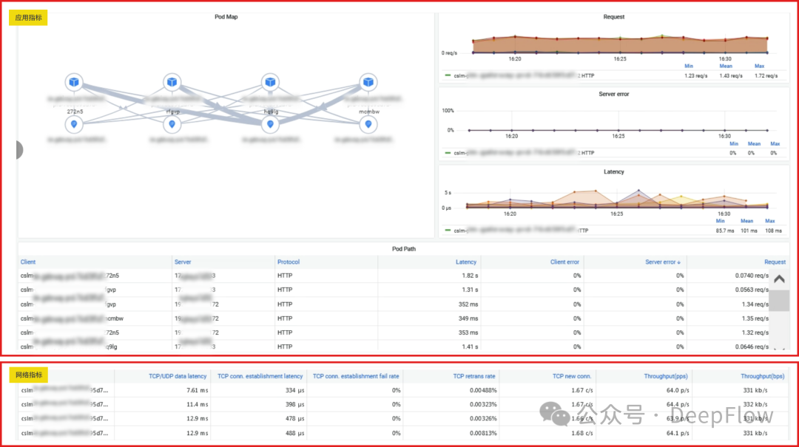The height and width of the screenshot is (447, 799).
Task: Sort Pod Path table by Client column
Action: coord(28,262)
